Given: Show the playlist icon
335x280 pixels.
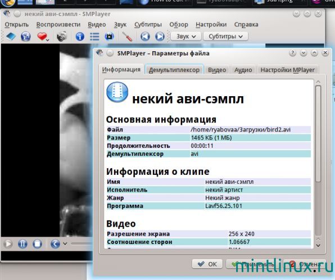Looking at the screenshot, I should click(x=94, y=37).
